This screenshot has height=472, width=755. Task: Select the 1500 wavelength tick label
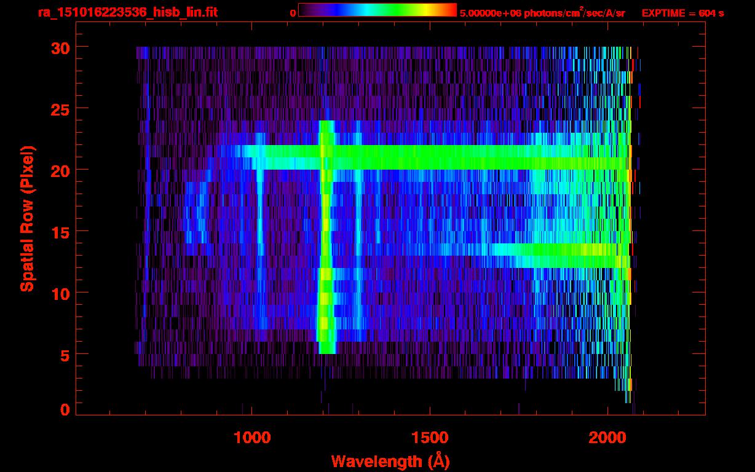tap(429, 438)
